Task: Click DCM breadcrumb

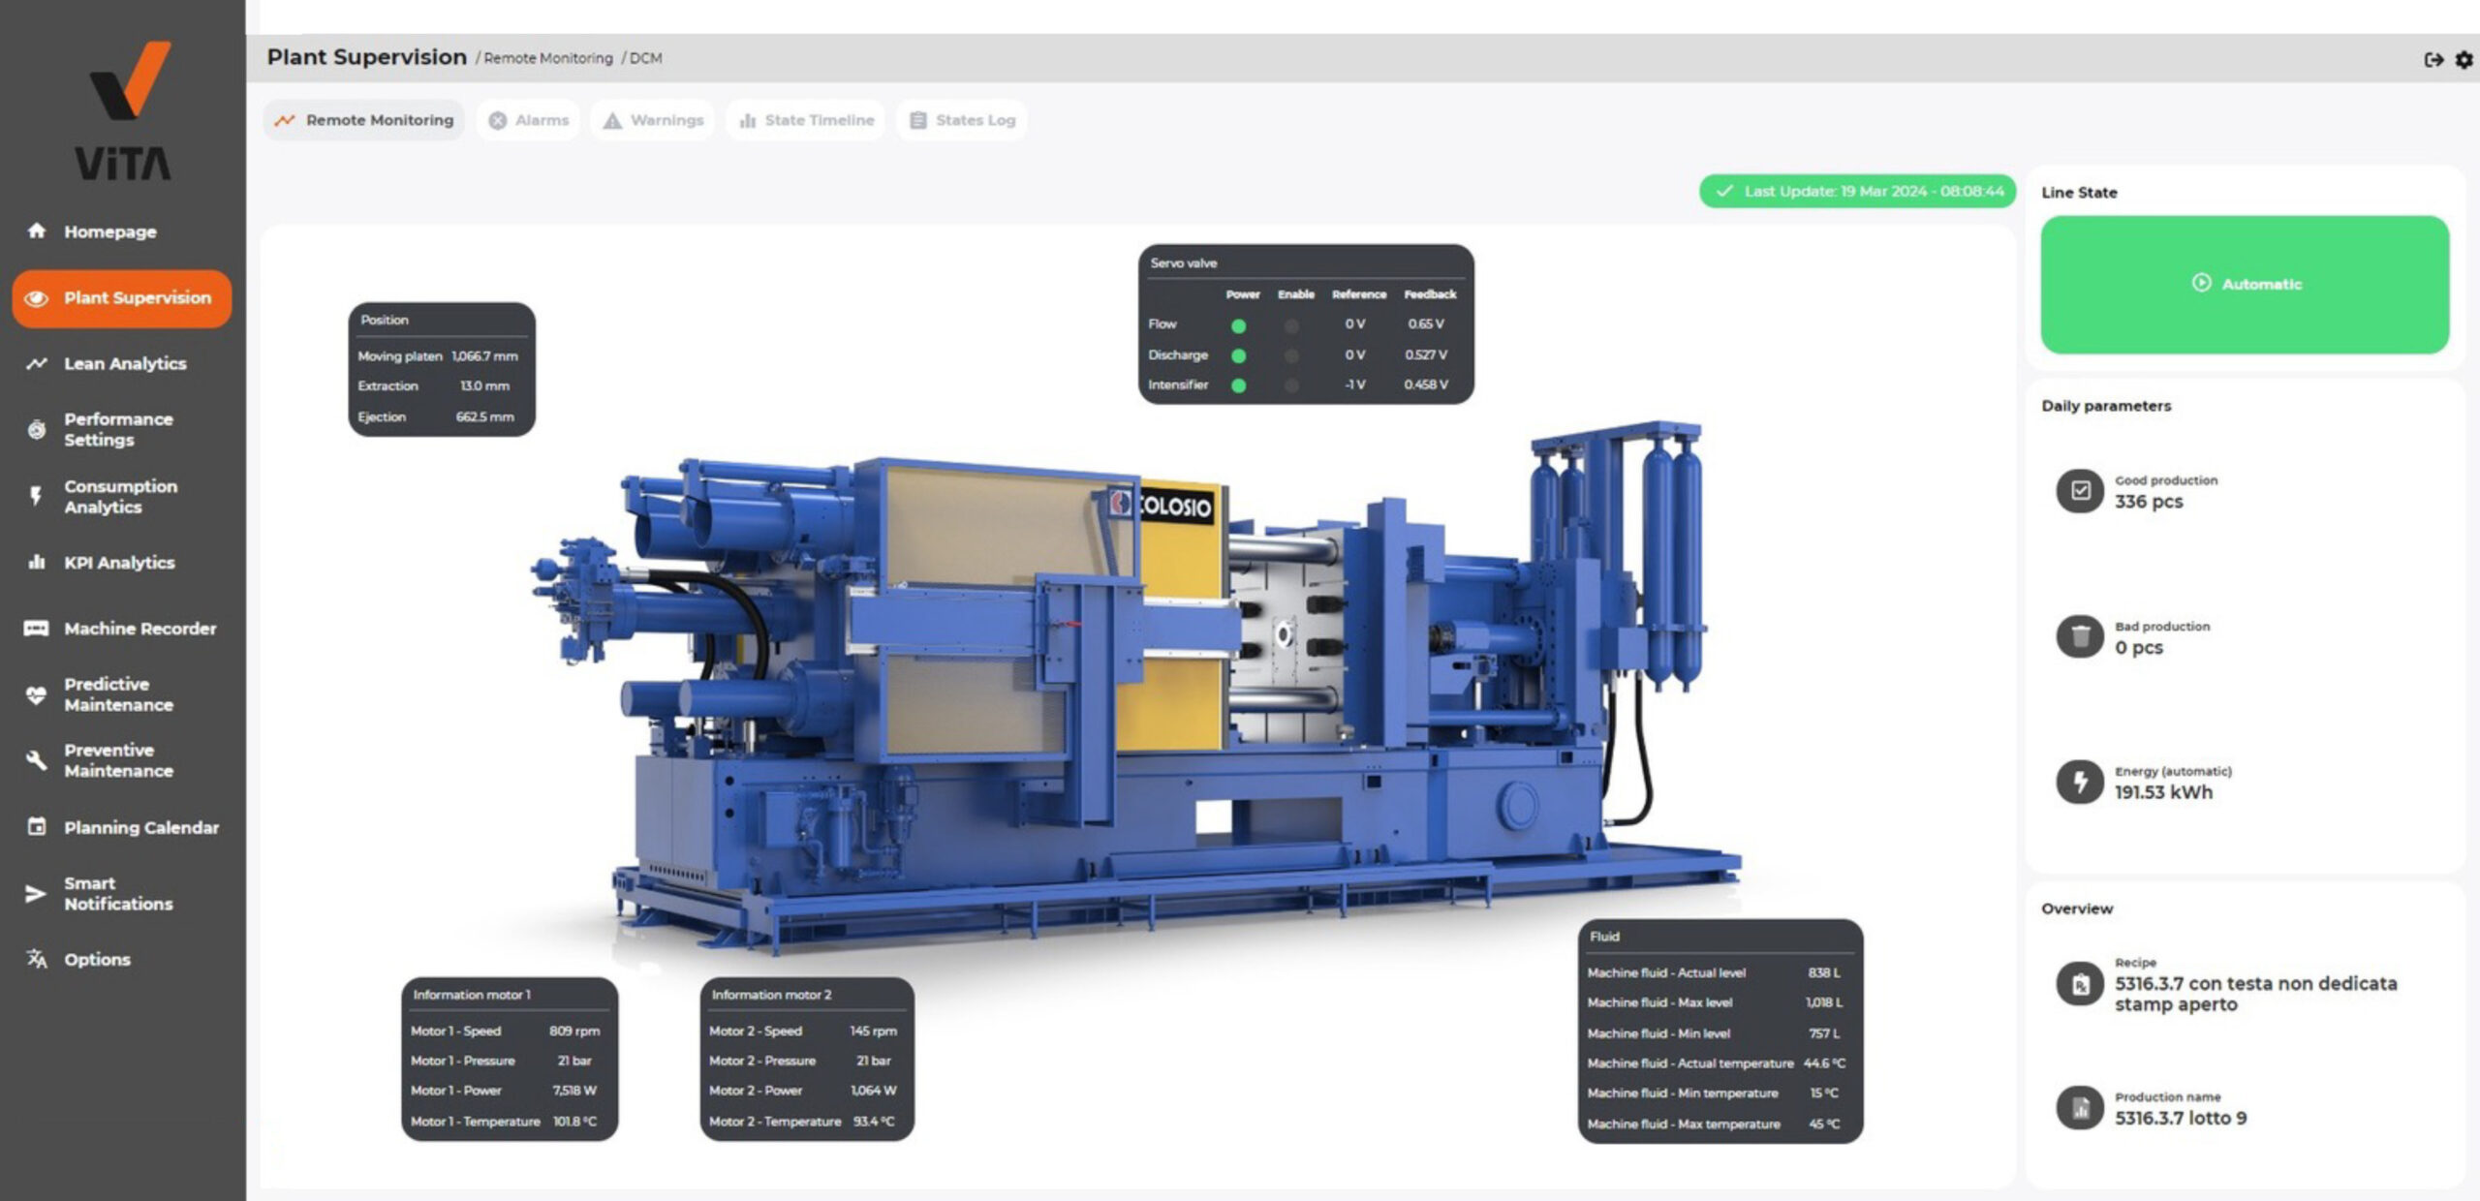Action: [646, 58]
